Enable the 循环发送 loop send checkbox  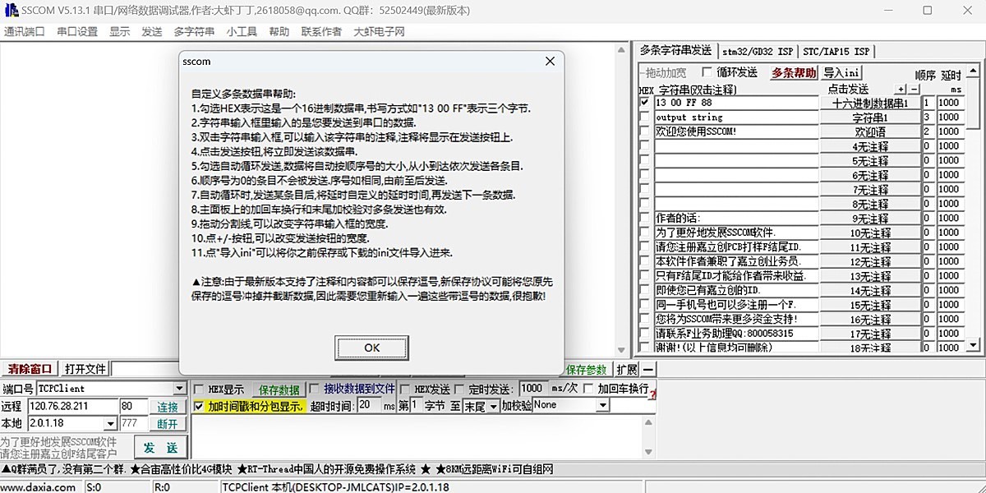tap(708, 72)
